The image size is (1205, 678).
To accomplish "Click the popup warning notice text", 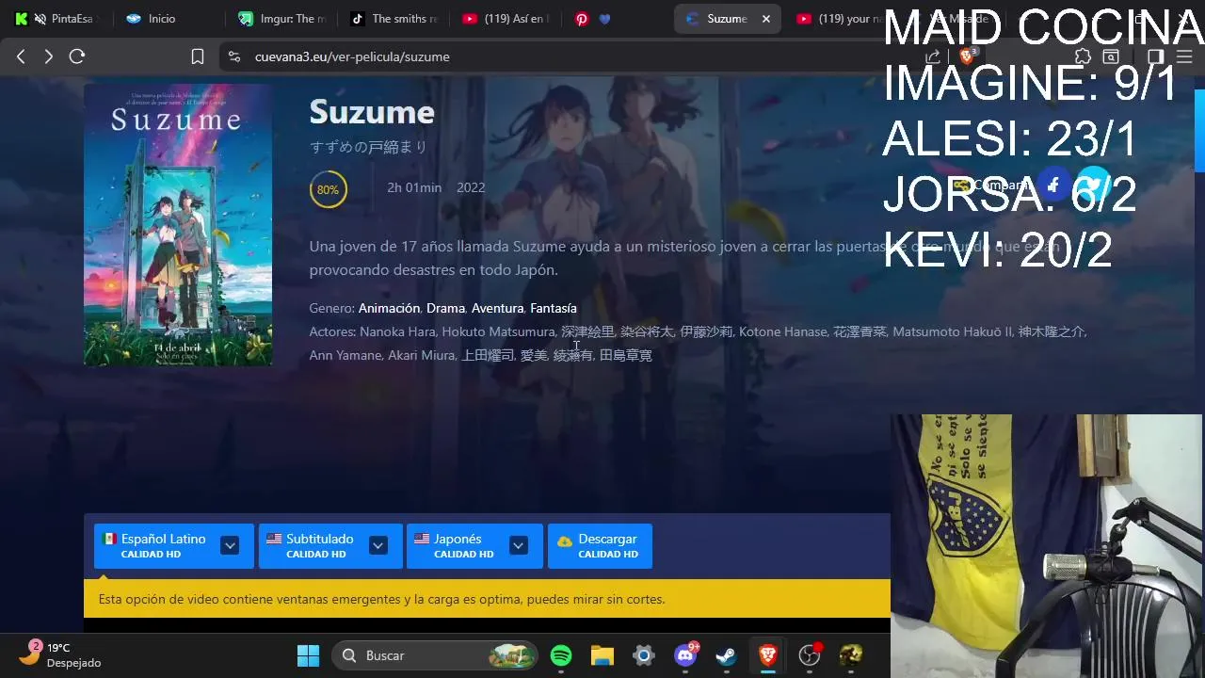I will pyautogui.click(x=381, y=599).
